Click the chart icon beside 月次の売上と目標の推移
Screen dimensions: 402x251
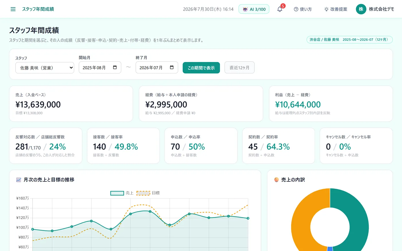19,180
